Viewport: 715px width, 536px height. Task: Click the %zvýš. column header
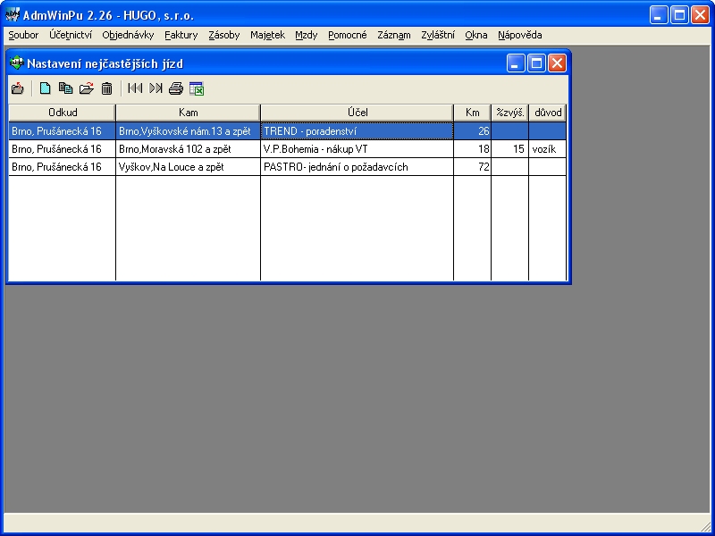click(509, 113)
